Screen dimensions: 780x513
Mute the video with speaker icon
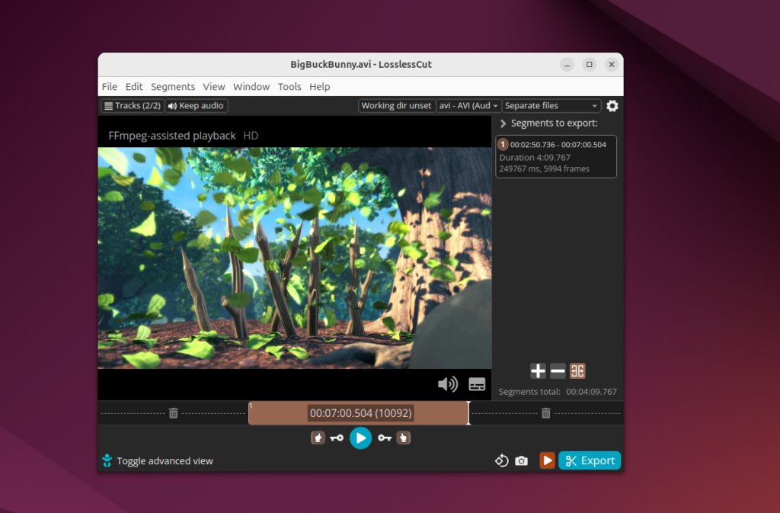447,384
